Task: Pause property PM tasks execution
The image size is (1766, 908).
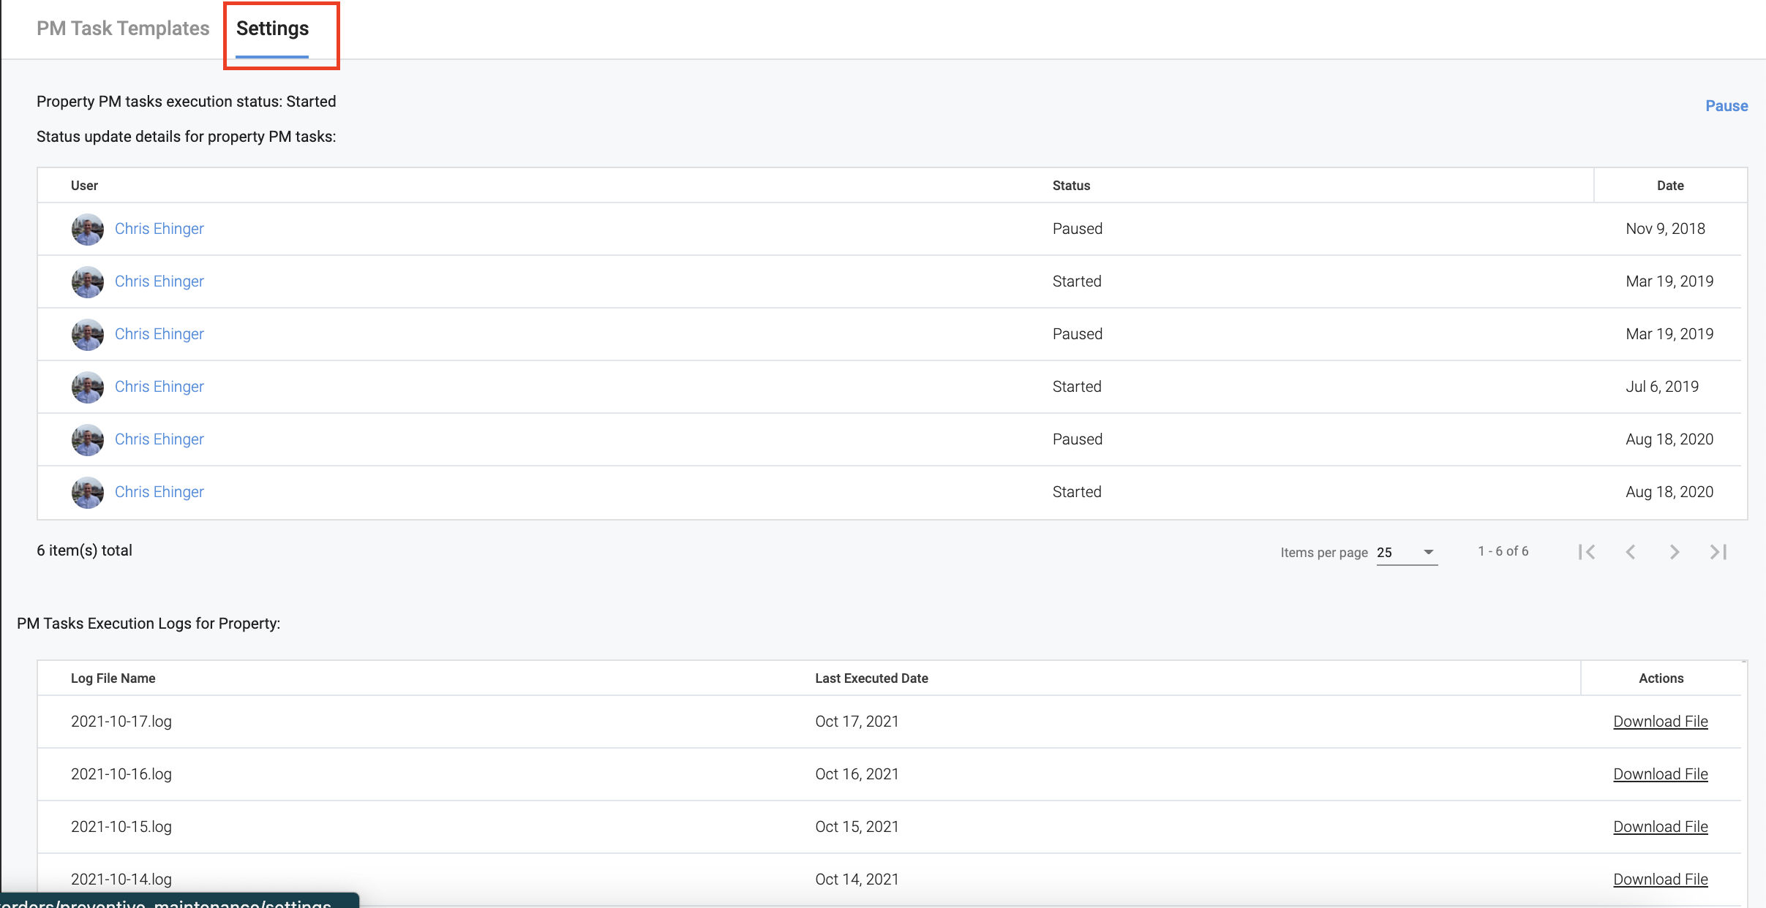Action: [1726, 106]
